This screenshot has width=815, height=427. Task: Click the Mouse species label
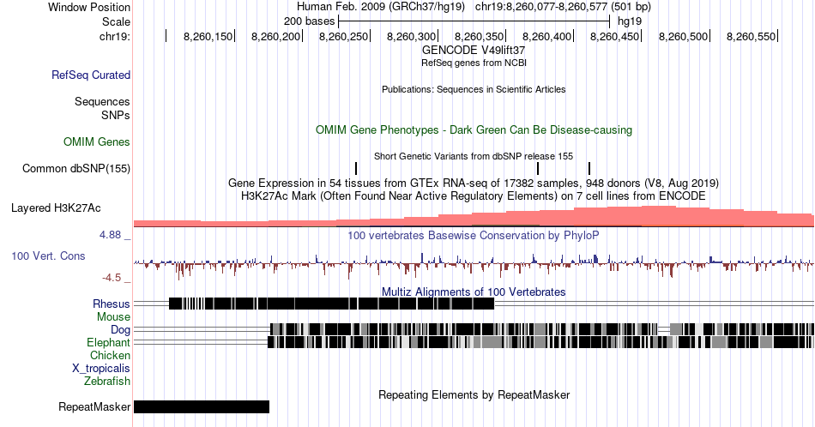(x=113, y=317)
